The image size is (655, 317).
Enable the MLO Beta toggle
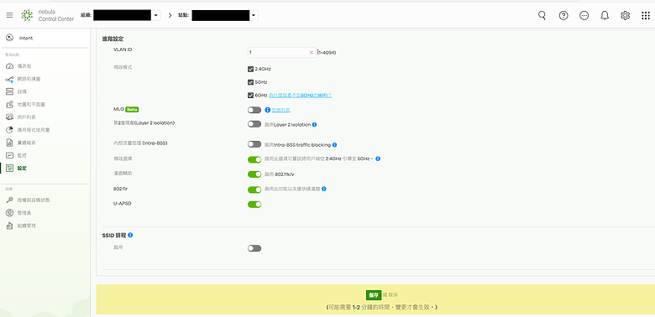tap(254, 110)
